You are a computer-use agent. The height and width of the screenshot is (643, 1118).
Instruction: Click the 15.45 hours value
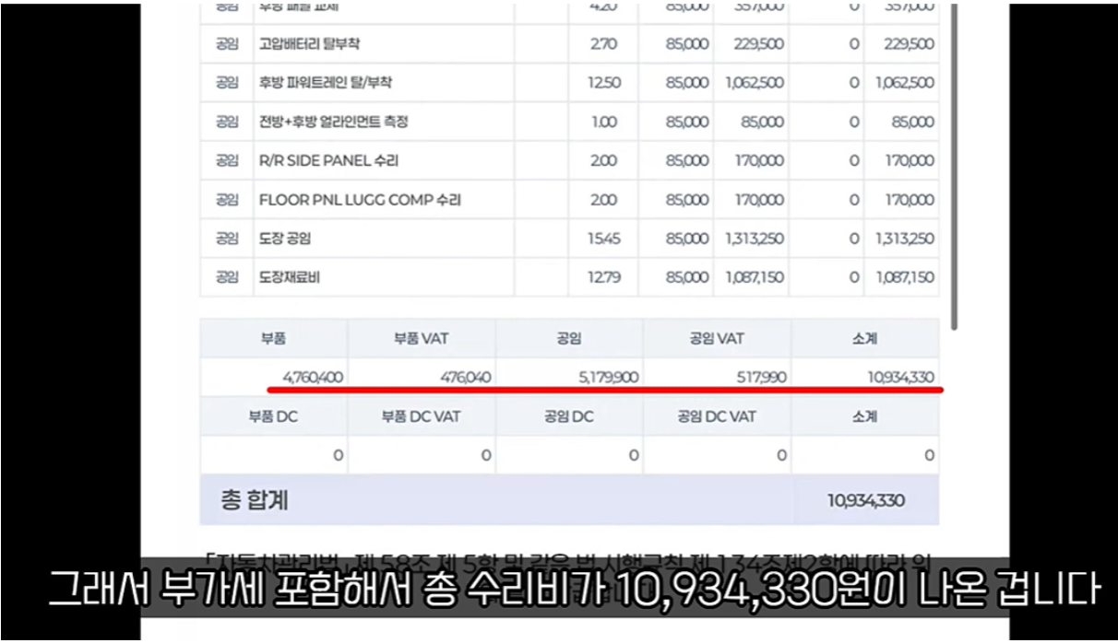point(604,239)
